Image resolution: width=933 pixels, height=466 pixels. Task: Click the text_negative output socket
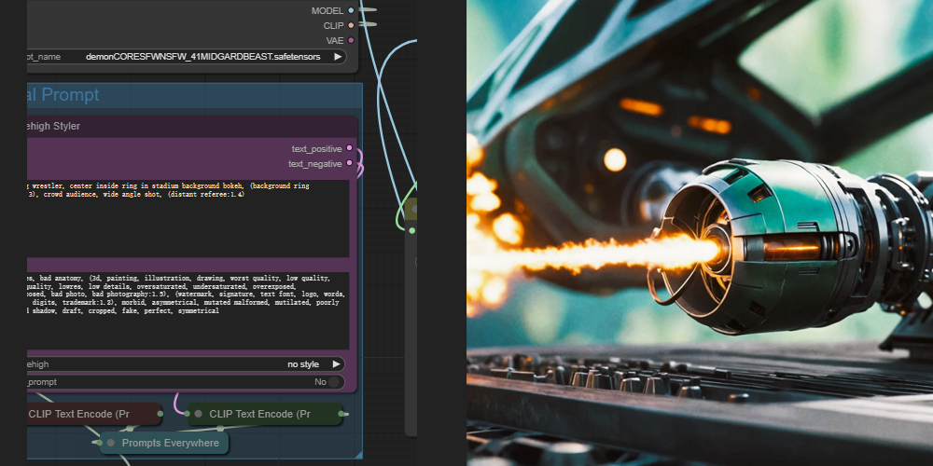coord(349,163)
